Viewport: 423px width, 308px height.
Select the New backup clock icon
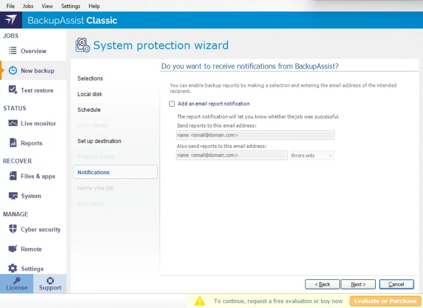click(x=13, y=70)
